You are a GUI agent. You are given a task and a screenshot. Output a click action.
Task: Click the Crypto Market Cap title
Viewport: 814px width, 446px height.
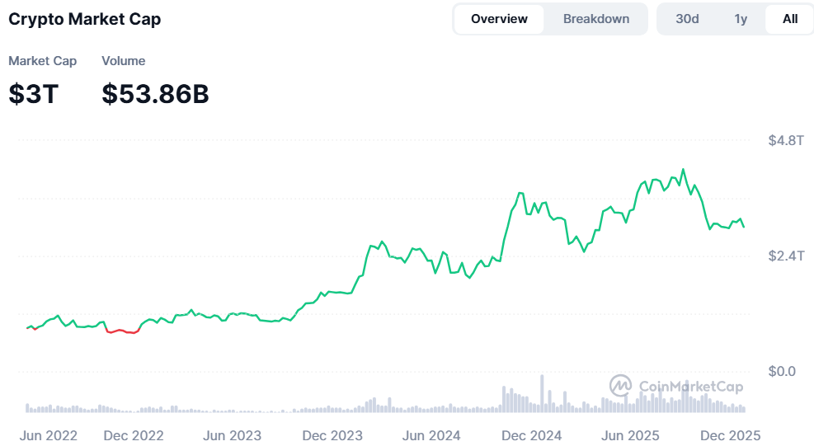coord(84,19)
